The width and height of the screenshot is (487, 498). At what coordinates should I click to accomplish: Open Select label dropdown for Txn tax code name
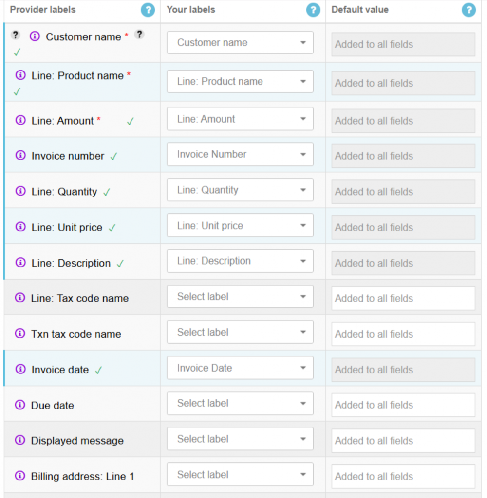(x=240, y=333)
